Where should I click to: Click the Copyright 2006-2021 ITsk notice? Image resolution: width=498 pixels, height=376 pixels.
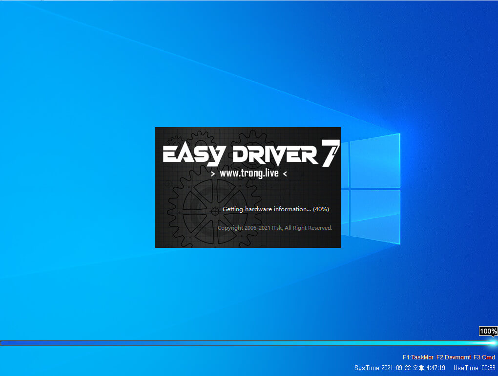coord(275,228)
